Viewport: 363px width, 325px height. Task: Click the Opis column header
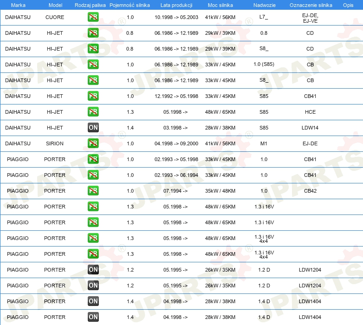(348, 5)
